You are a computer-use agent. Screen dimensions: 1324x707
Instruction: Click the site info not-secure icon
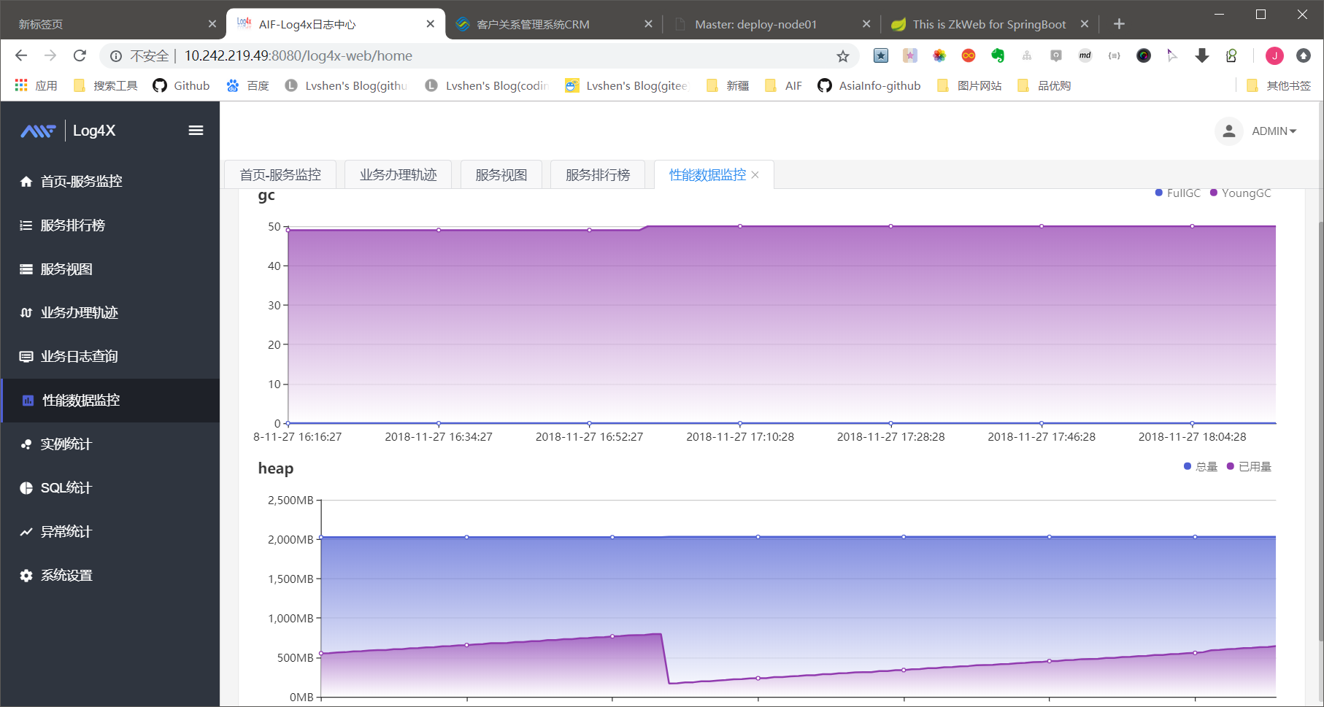pos(116,56)
